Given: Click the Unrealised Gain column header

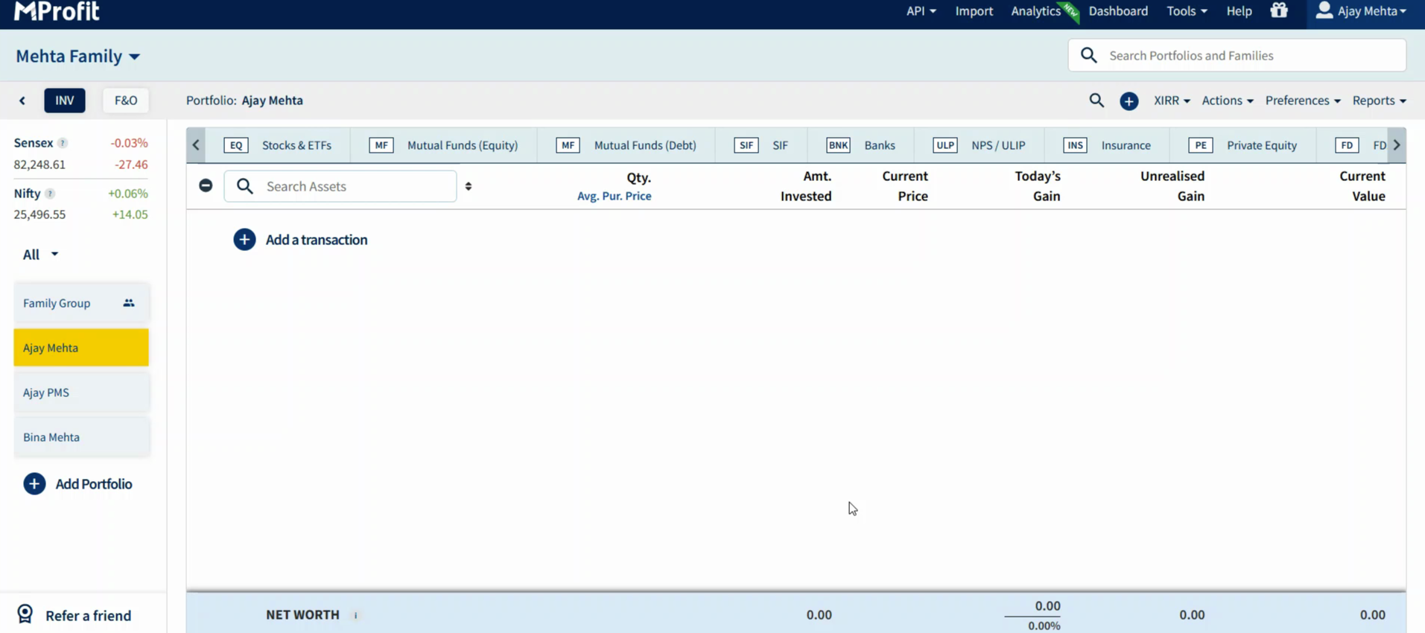Looking at the screenshot, I should [1172, 186].
